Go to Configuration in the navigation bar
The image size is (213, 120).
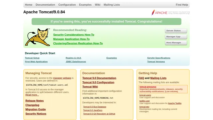click(67, 5)
